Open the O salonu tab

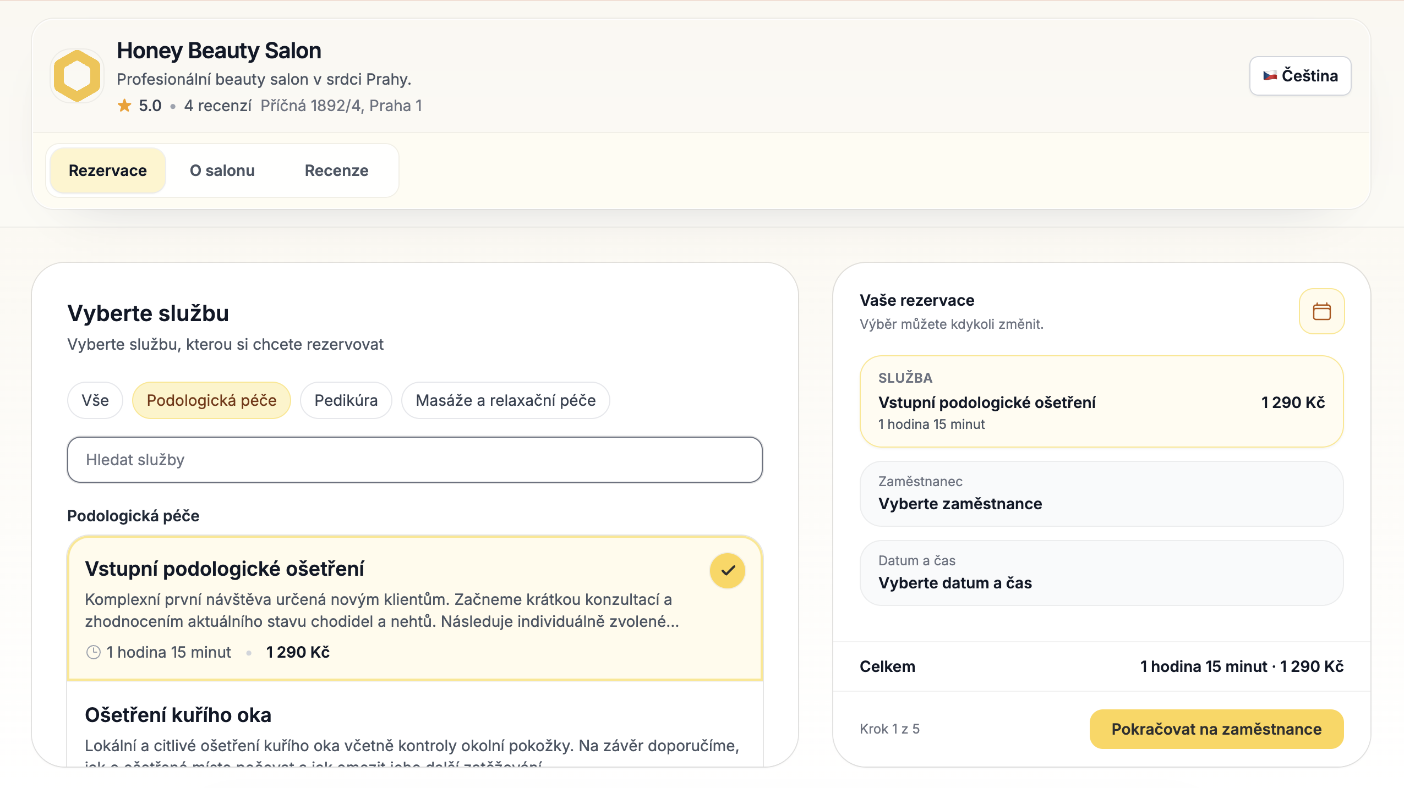(x=222, y=170)
